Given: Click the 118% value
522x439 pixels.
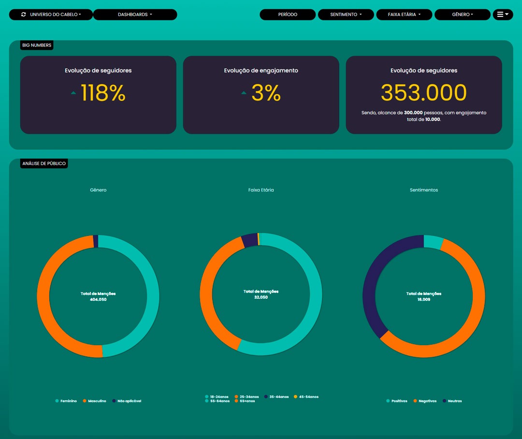Looking at the screenshot, I should point(103,93).
